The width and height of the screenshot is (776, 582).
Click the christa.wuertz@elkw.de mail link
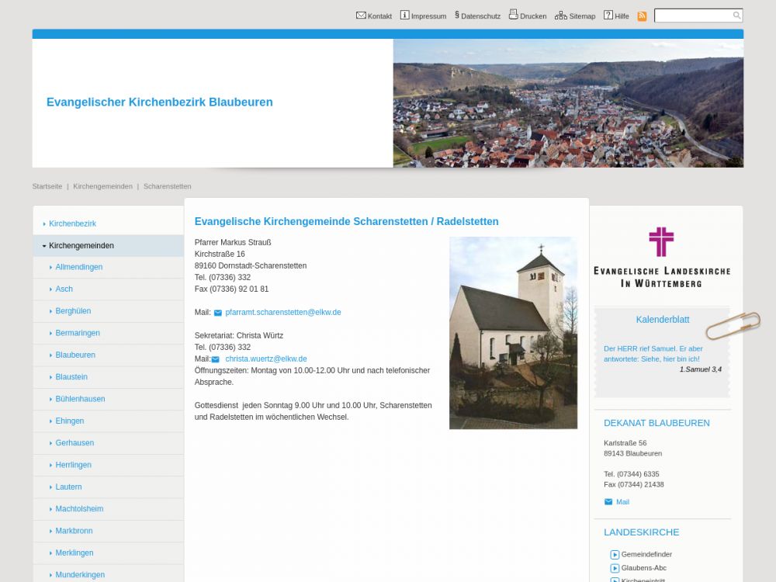click(265, 359)
